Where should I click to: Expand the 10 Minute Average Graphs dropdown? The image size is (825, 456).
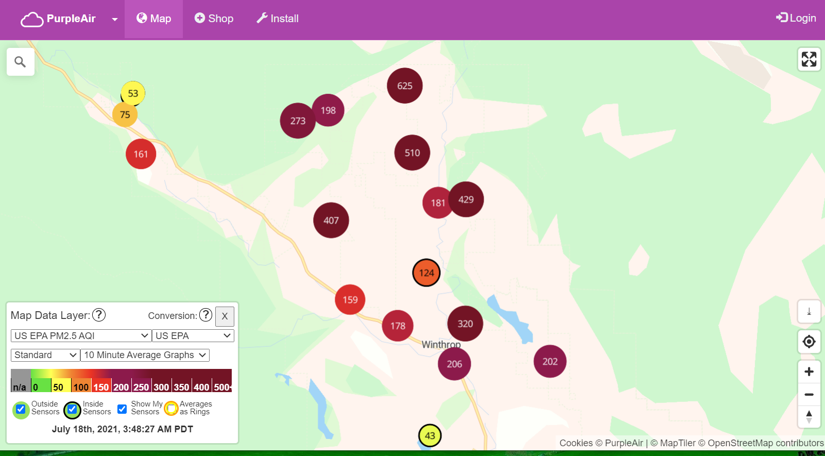pyautogui.click(x=145, y=355)
